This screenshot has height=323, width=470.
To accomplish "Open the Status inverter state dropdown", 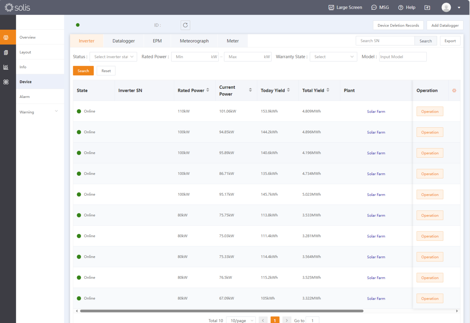I will (113, 57).
